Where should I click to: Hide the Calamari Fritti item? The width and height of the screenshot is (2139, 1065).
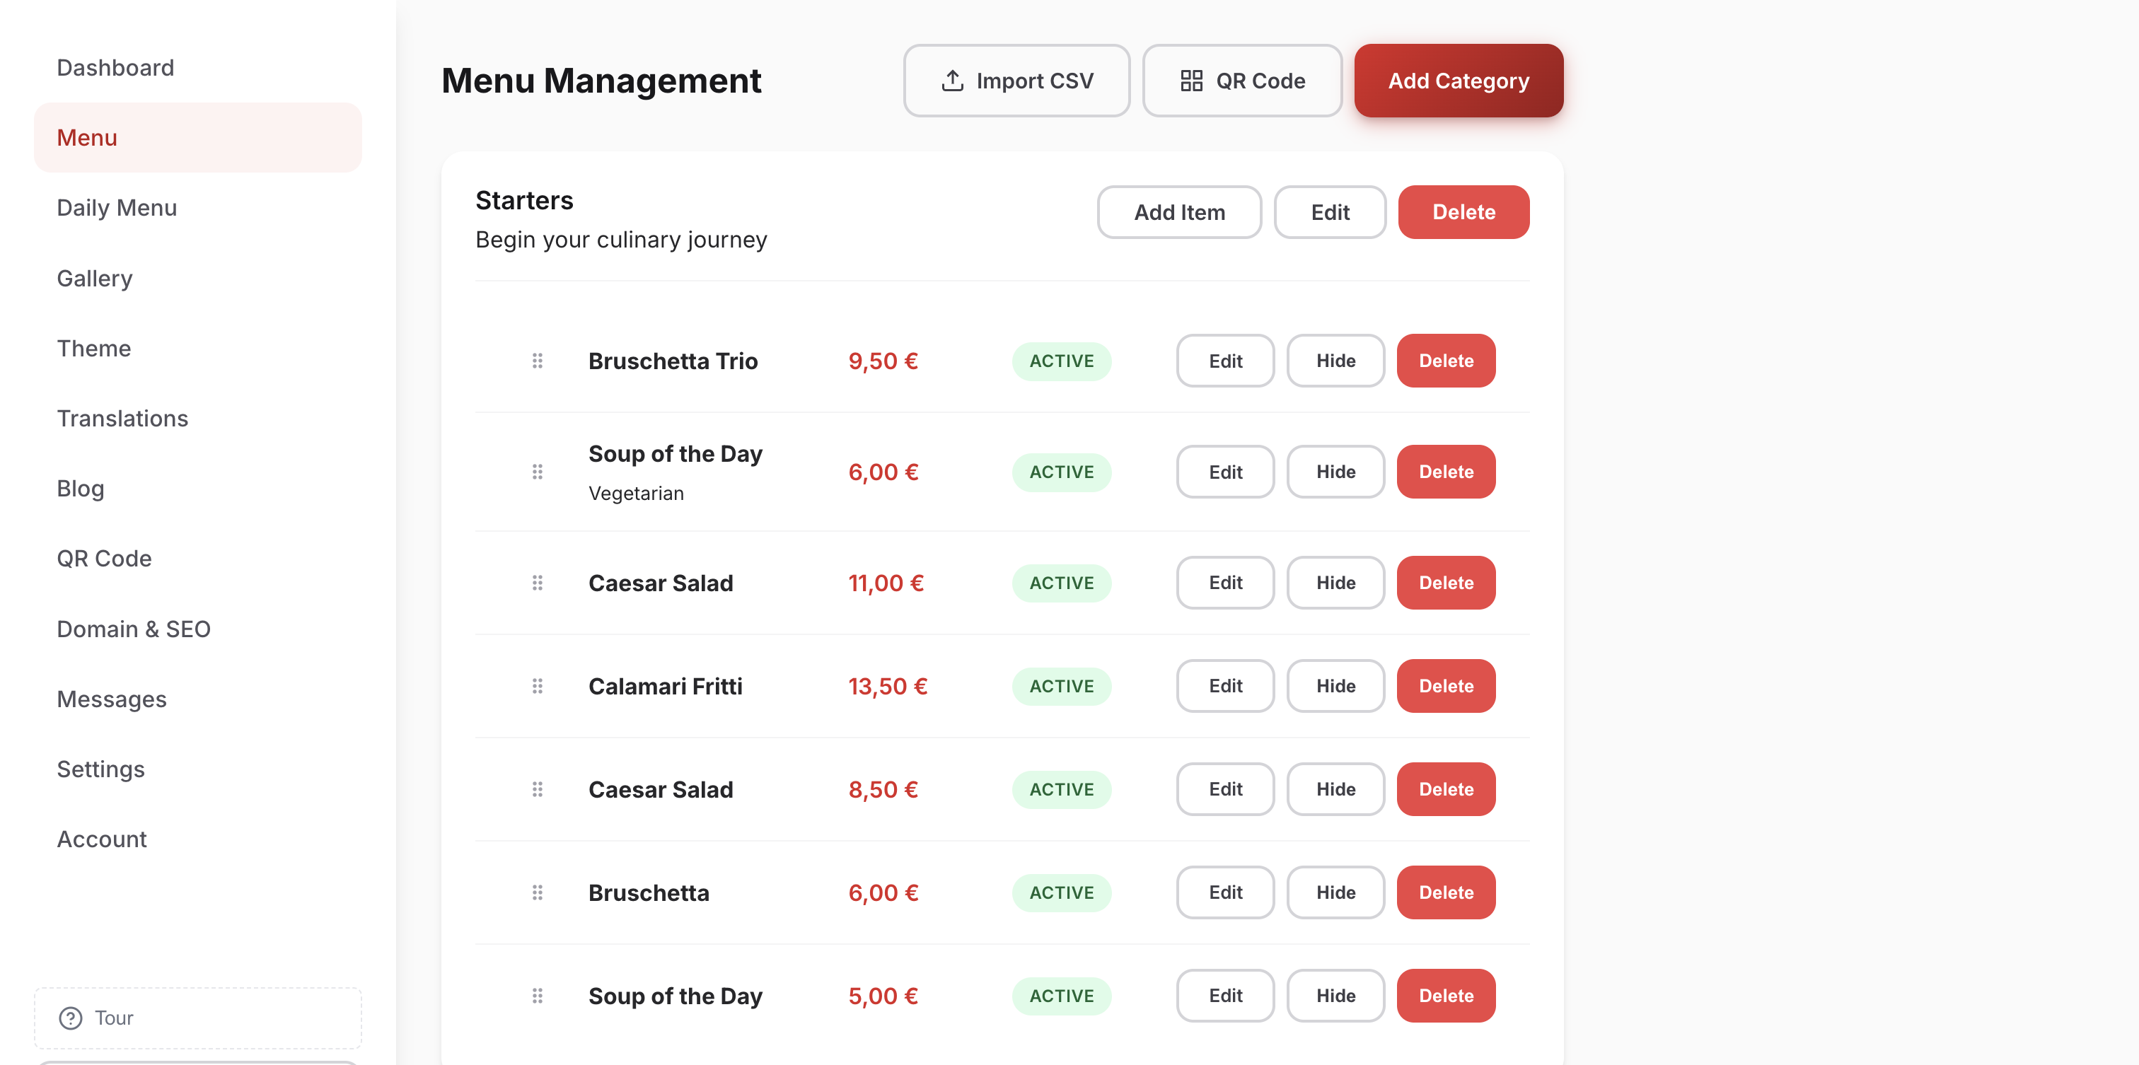tap(1334, 686)
